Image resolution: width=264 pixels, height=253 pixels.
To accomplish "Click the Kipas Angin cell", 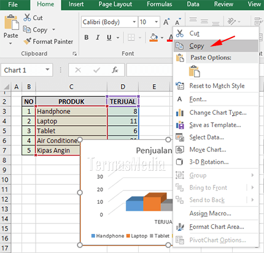I will tap(58, 150).
